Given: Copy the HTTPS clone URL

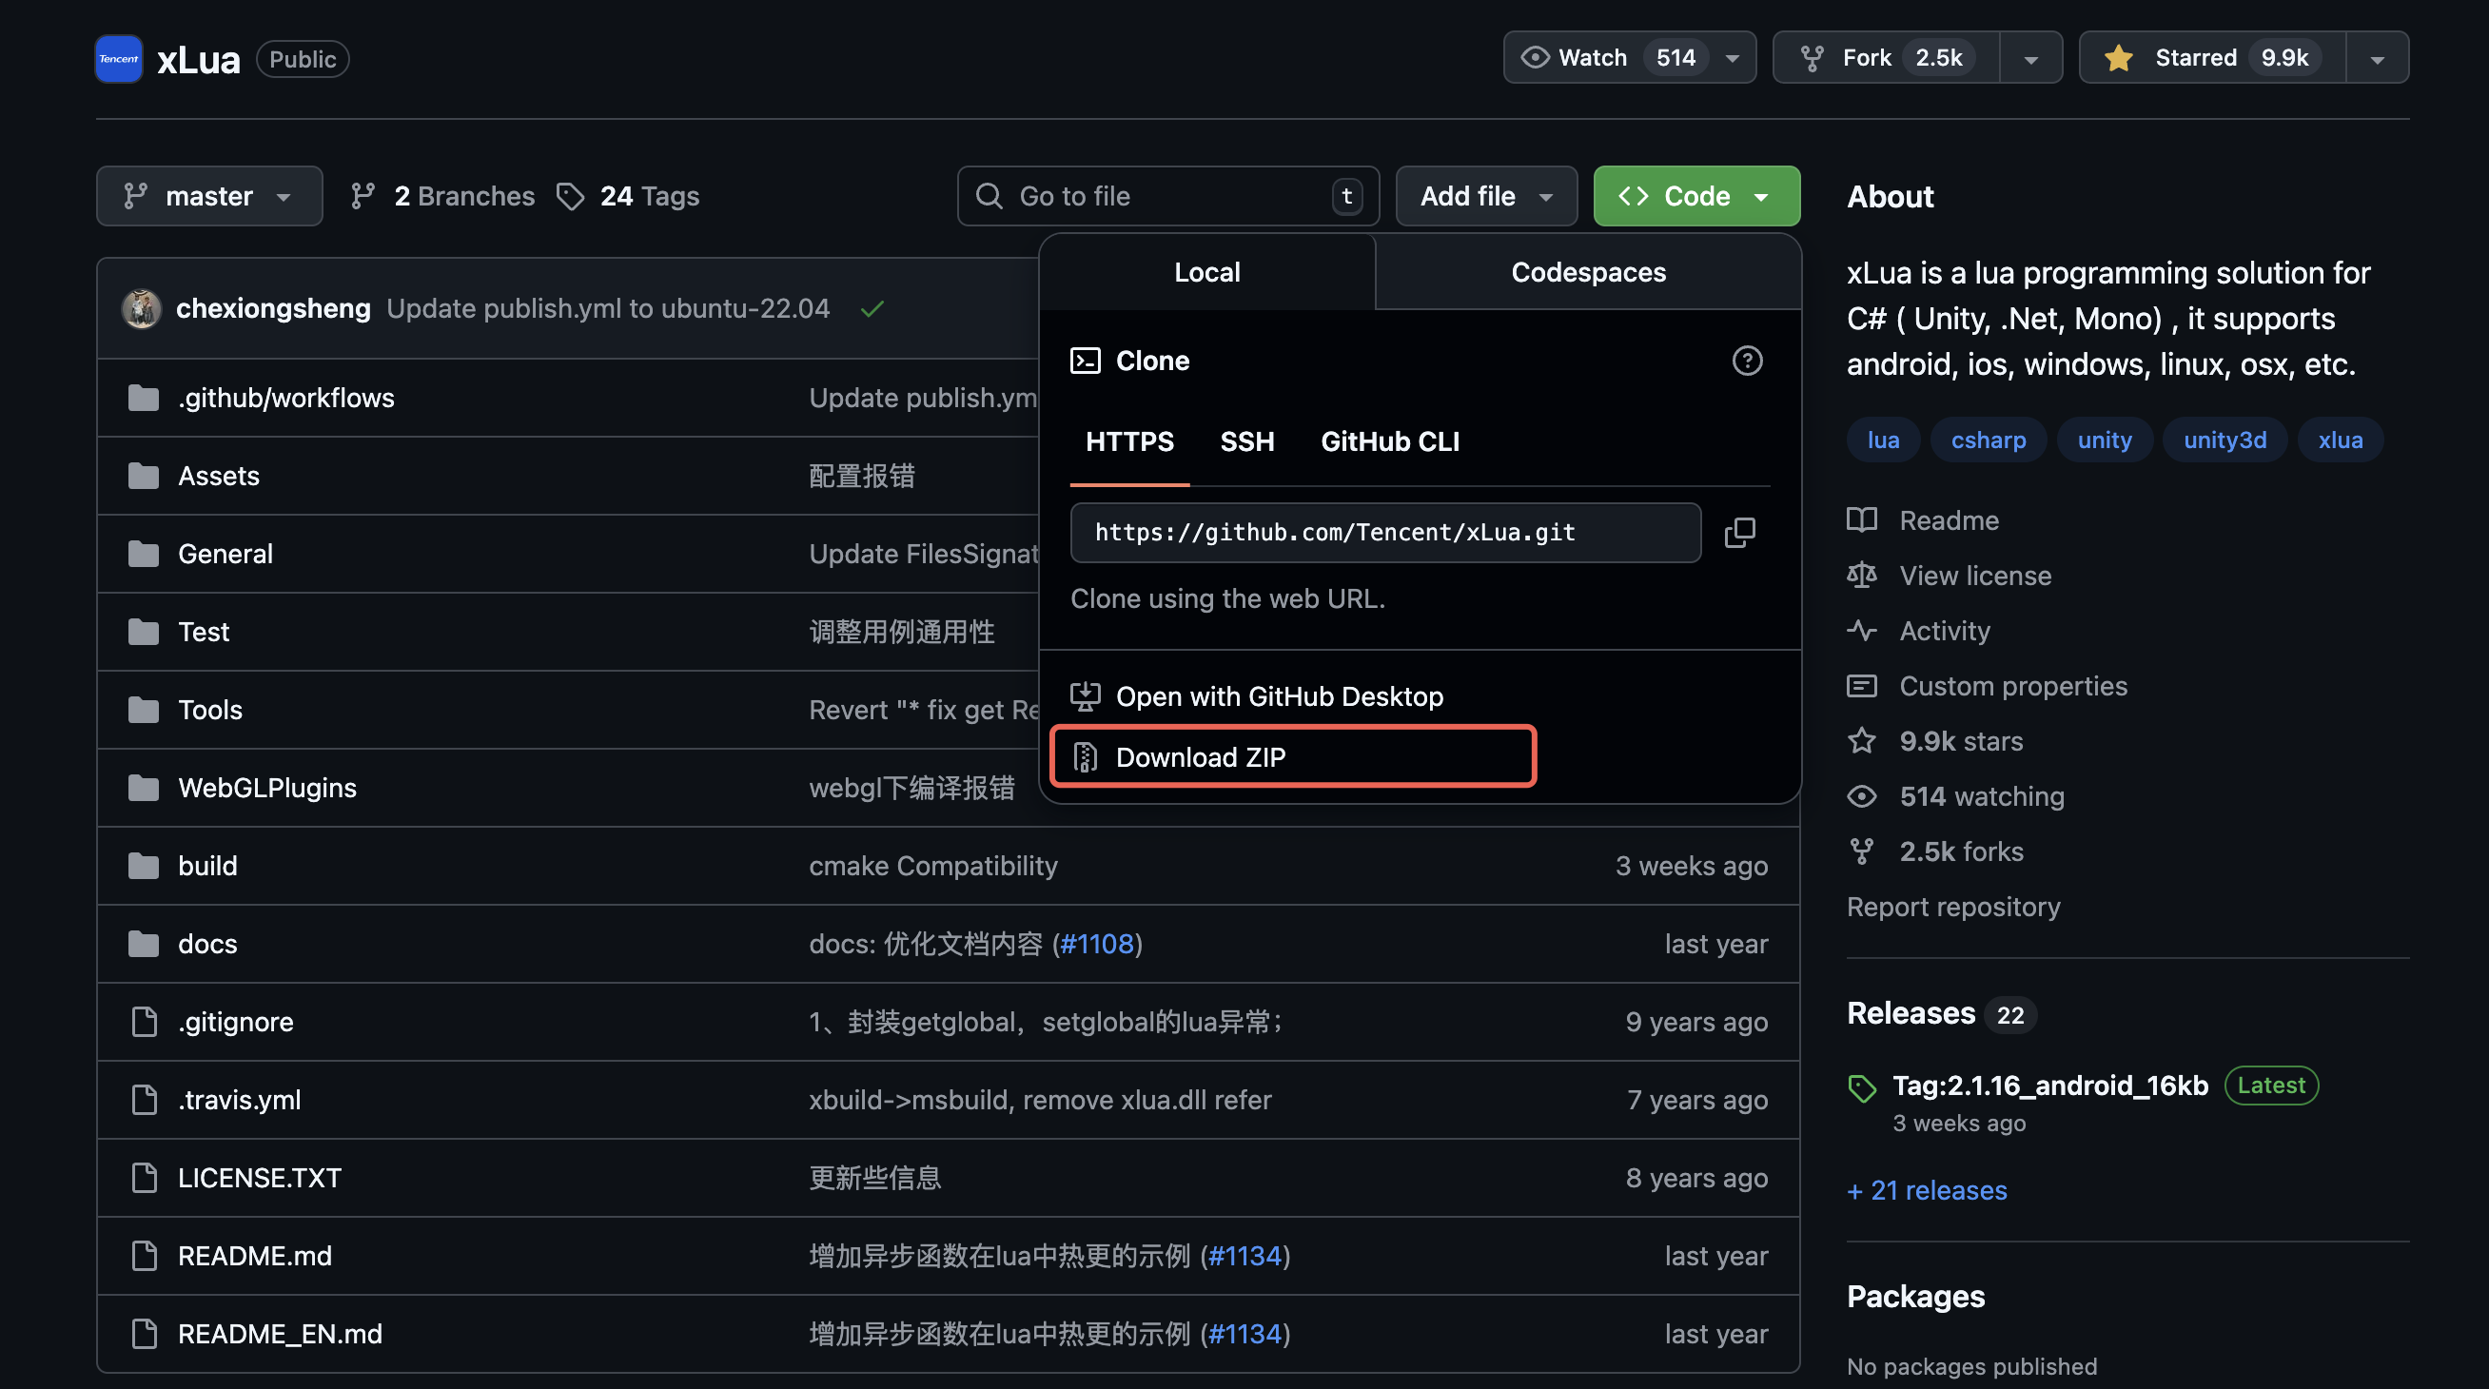Looking at the screenshot, I should pyautogui.click(x=1740, y=532).
